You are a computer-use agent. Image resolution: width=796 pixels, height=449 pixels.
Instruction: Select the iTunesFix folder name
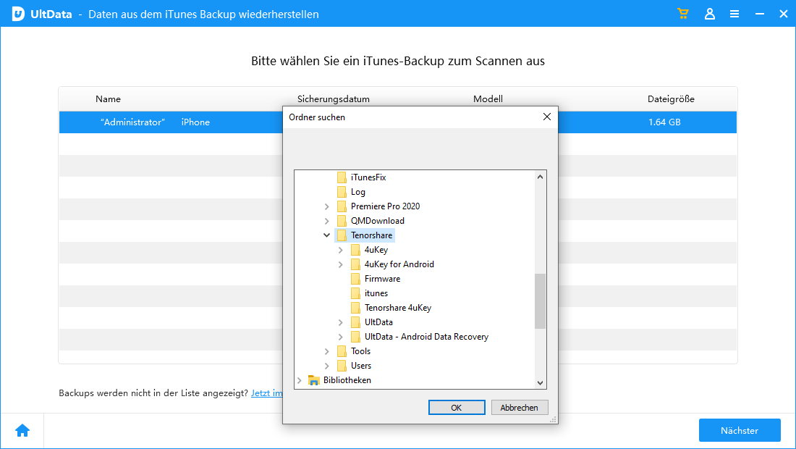[368, 177]
